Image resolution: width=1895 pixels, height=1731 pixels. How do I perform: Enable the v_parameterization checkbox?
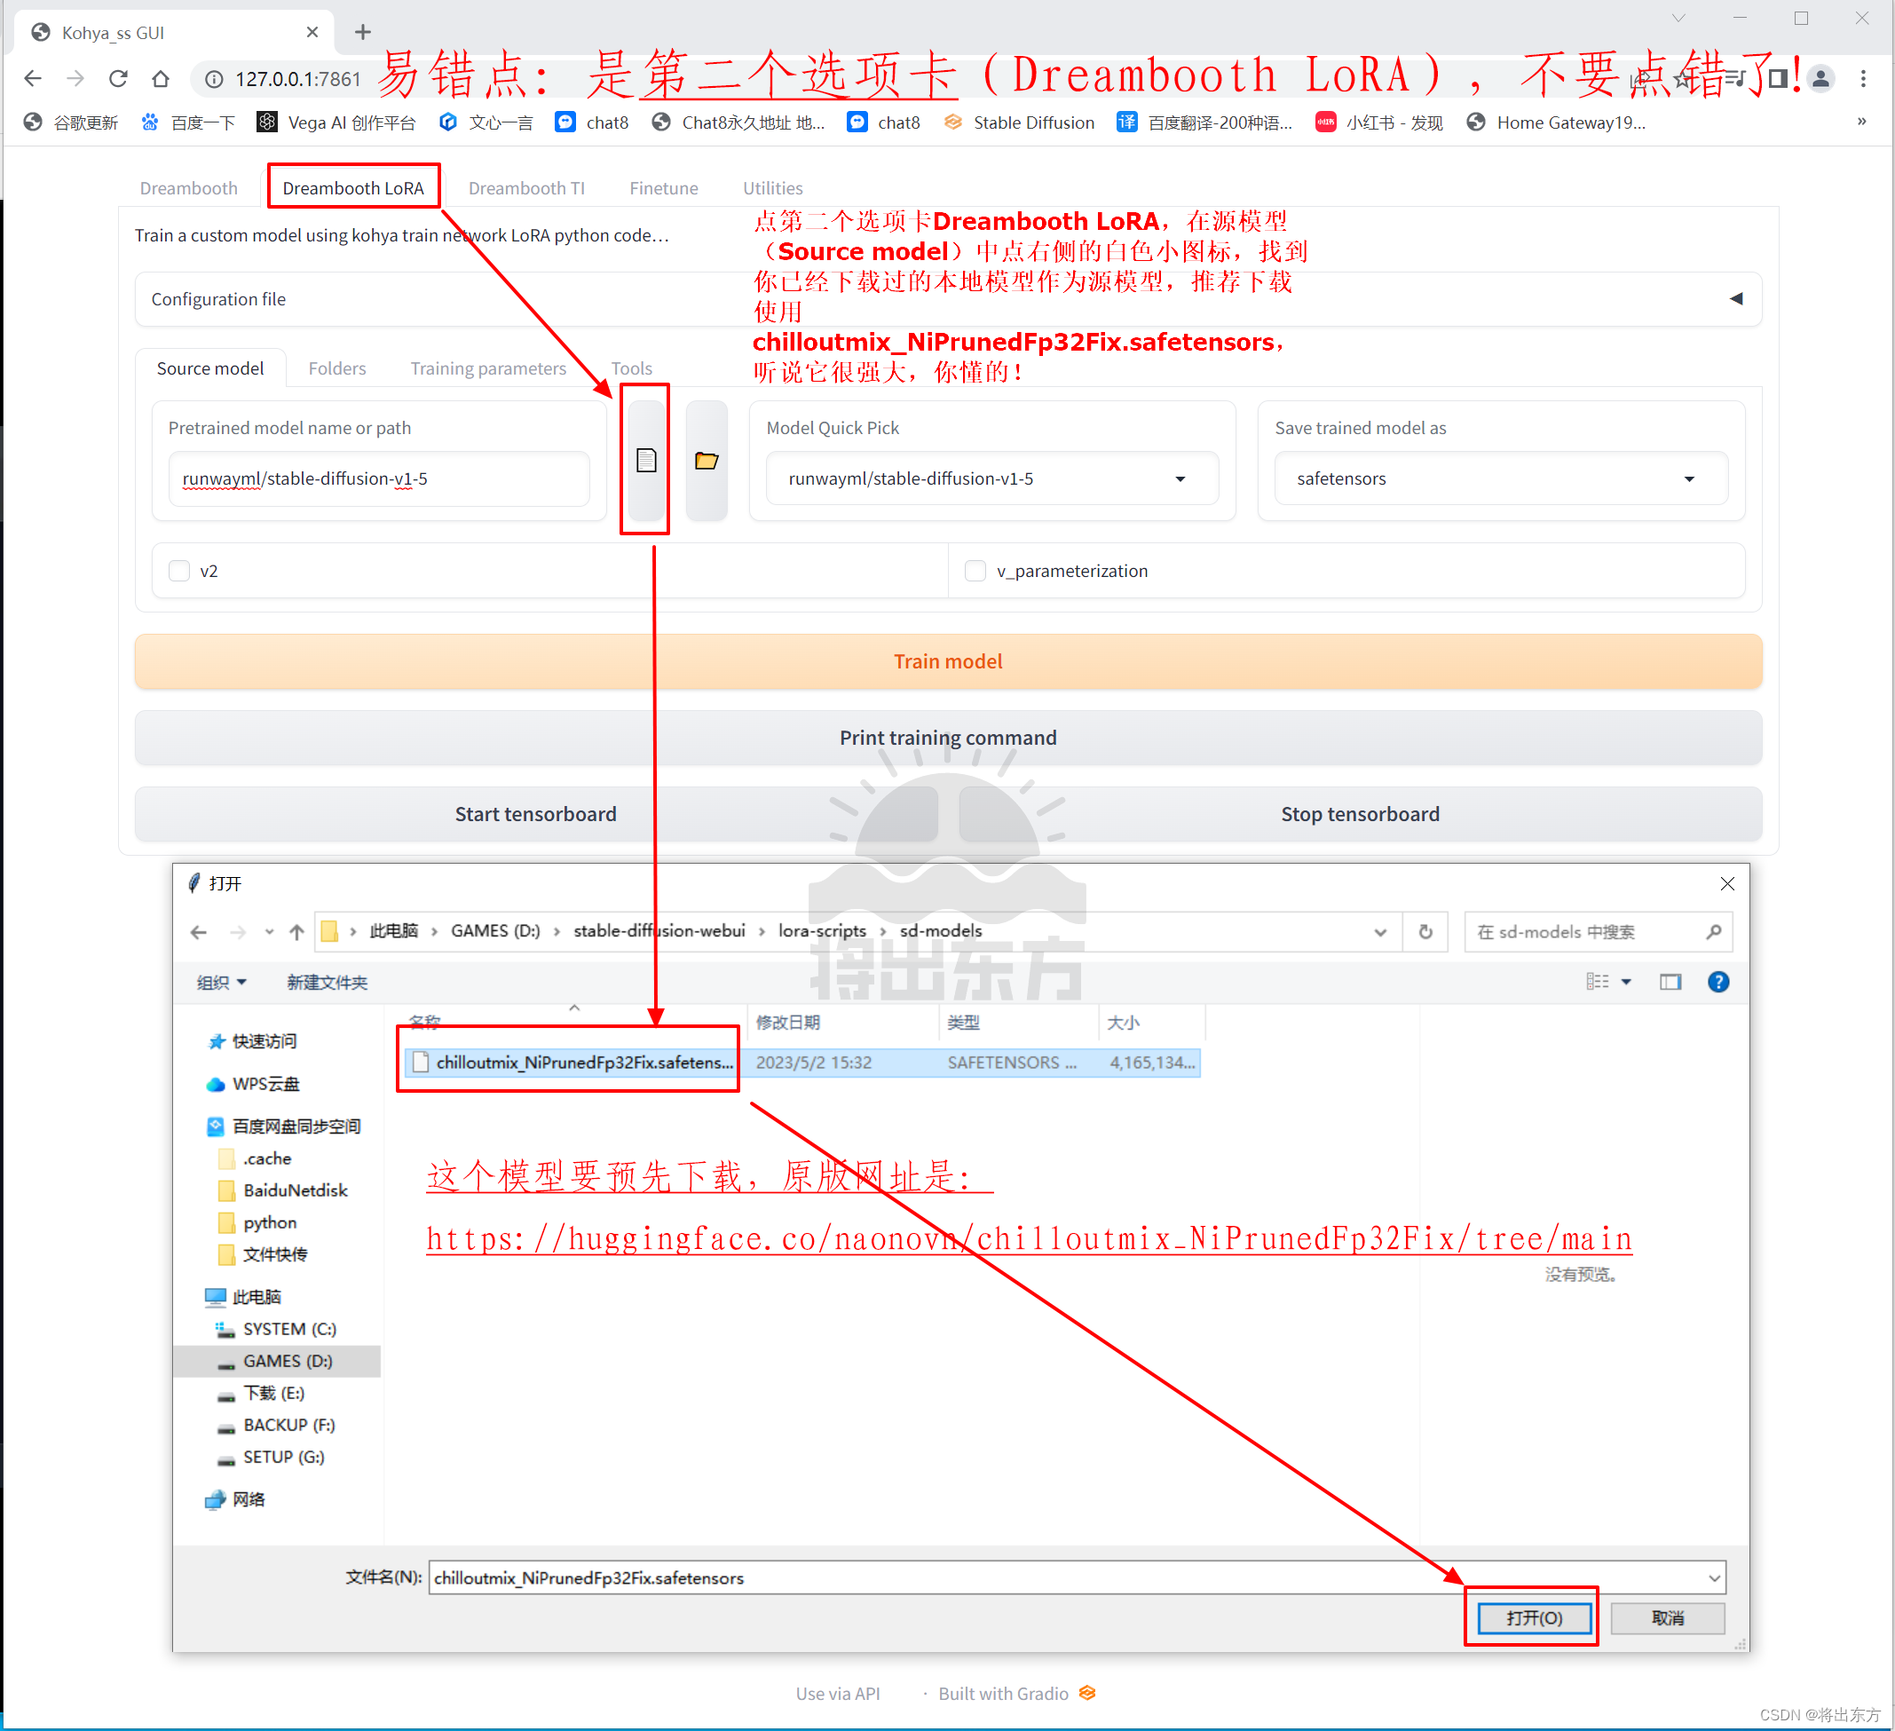pyautogui.click(x=975, y=571)
